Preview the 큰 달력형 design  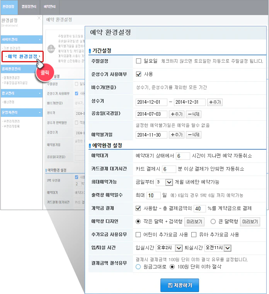pyautogui.click(x=250, y=222)
